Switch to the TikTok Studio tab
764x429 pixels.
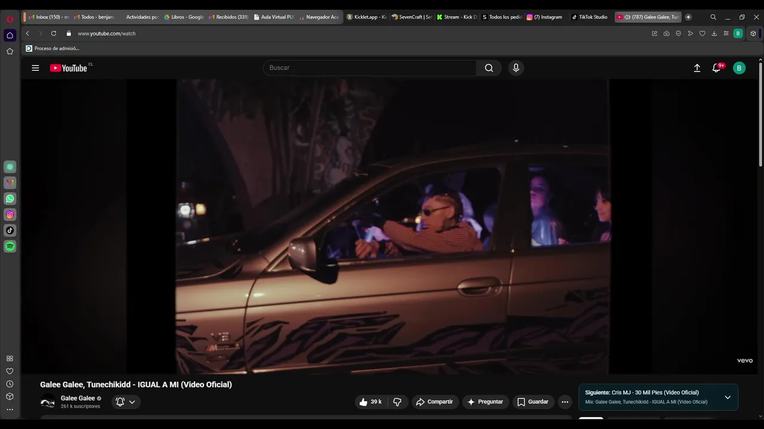[591, 17]
